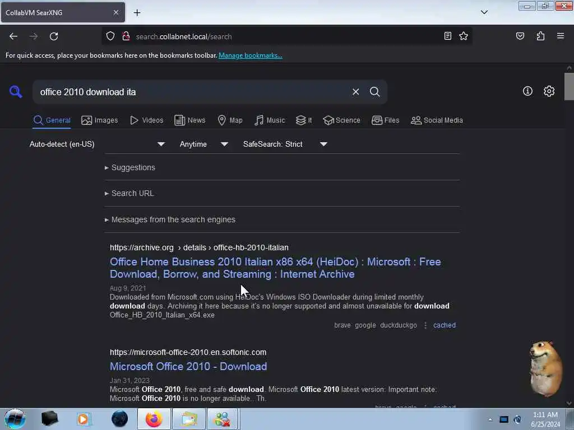
Task: Open cached version of archive.org result
Action: coord(445,325)
